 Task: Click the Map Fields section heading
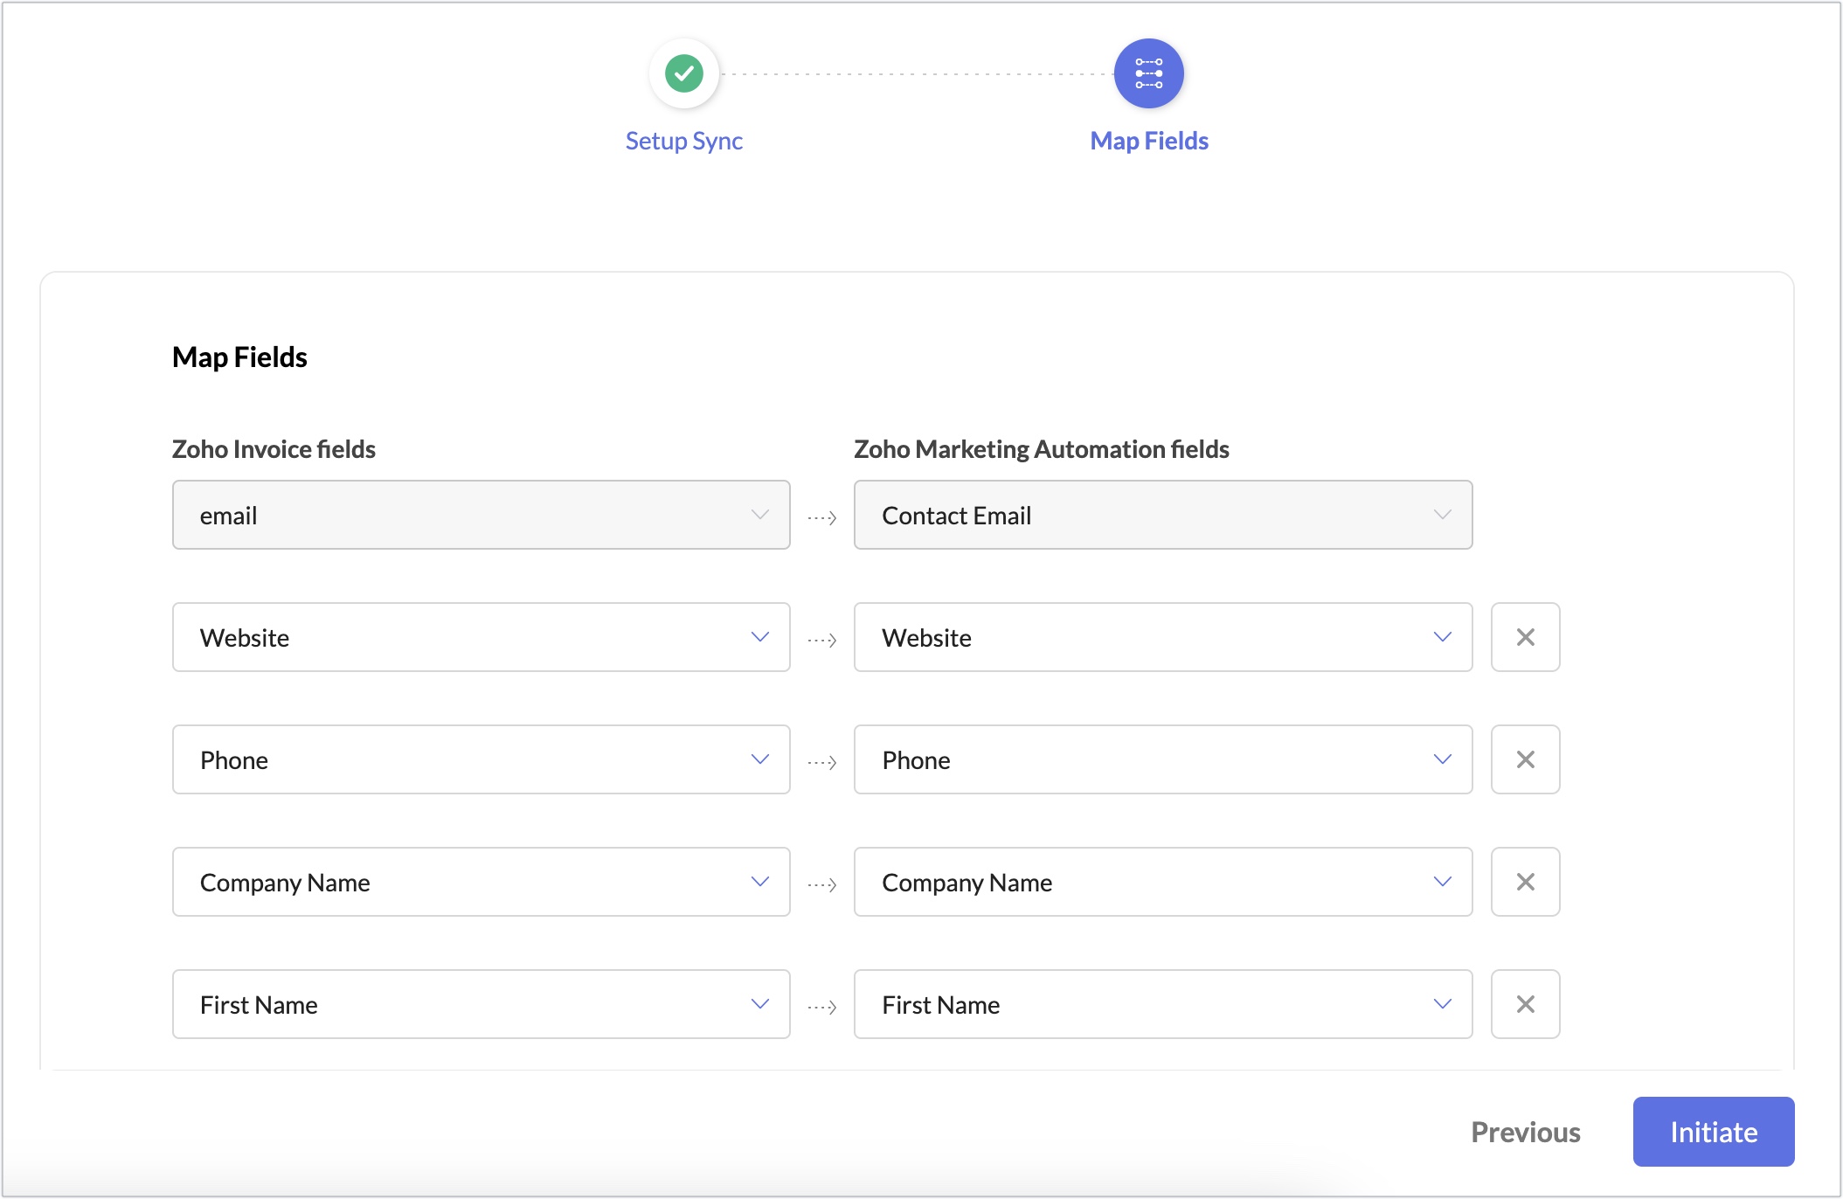pos(239,357)
